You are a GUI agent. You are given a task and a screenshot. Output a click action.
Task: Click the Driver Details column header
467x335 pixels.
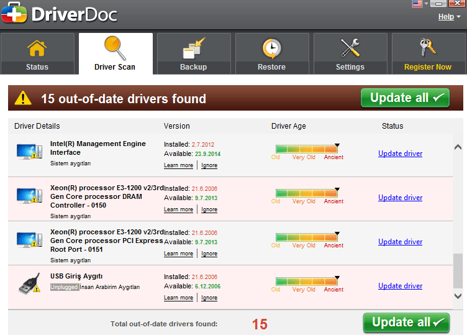pos(37,126)
